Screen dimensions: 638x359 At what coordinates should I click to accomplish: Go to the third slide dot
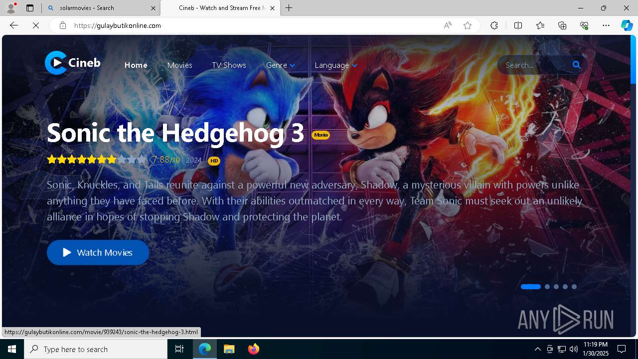[x=556, y=287]
